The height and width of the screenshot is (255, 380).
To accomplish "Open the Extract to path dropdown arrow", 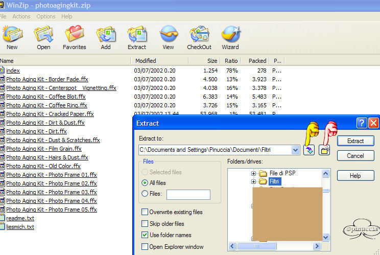I will [x=295, y=150].
